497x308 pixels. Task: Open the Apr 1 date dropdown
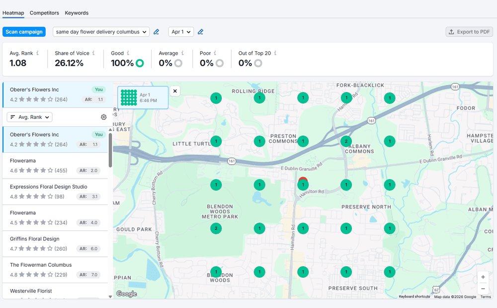coord(180,31)
